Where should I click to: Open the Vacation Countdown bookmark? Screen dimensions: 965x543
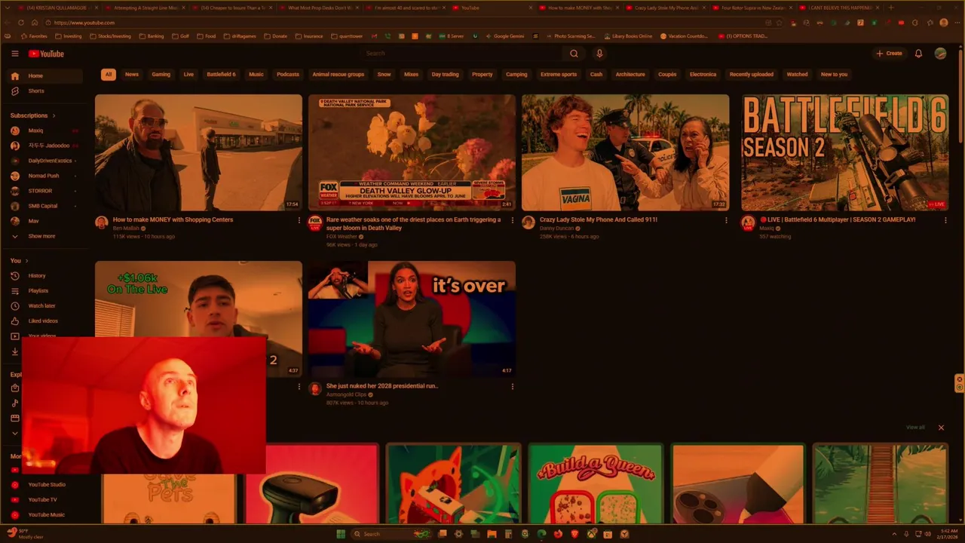tap(684, 36)
